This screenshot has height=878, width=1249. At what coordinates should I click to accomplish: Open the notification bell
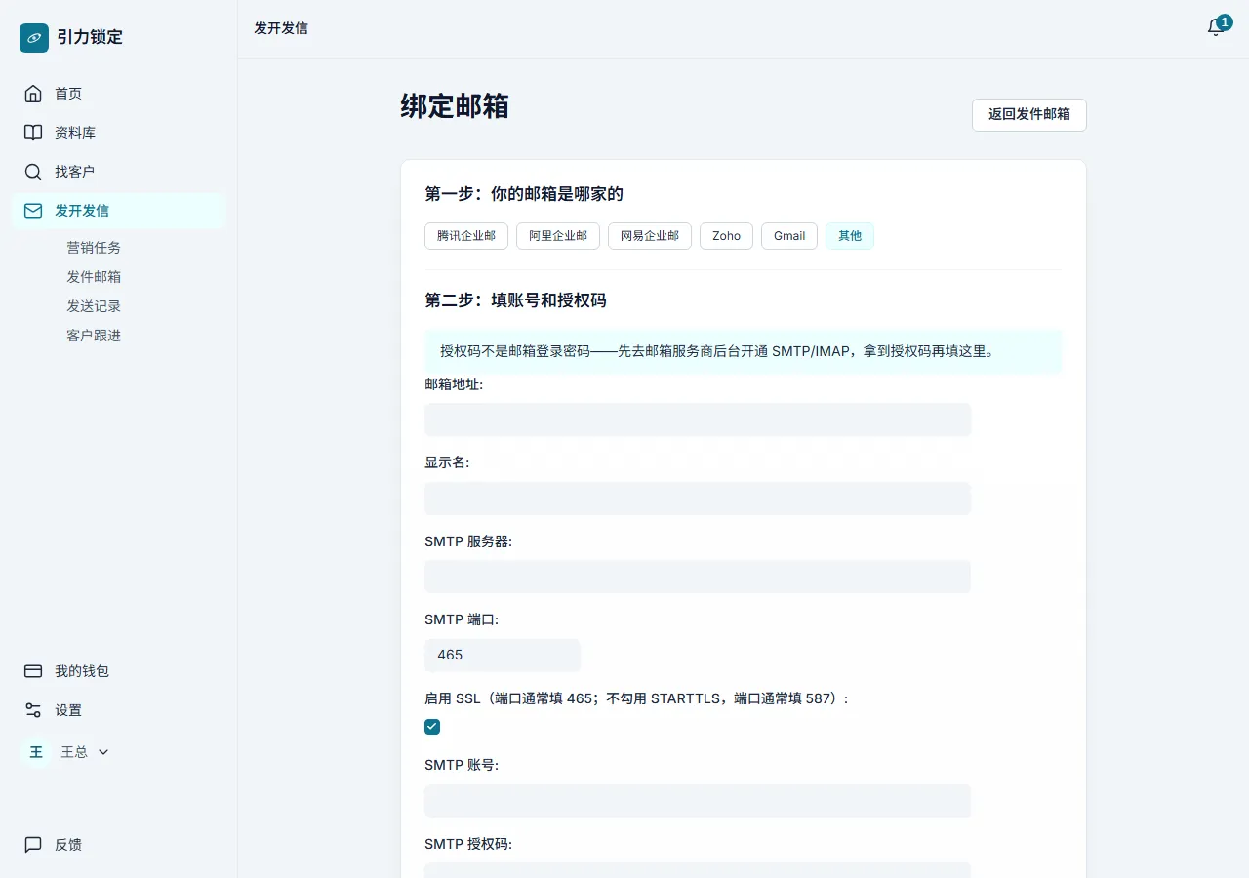pos(1216,27)
